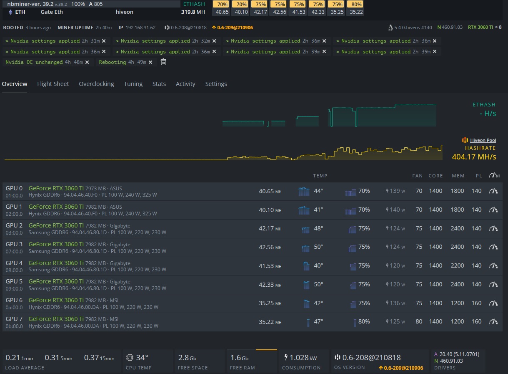Open the rig Settings tab
This screenshot has height=374, width=508.
click(216, 84)
